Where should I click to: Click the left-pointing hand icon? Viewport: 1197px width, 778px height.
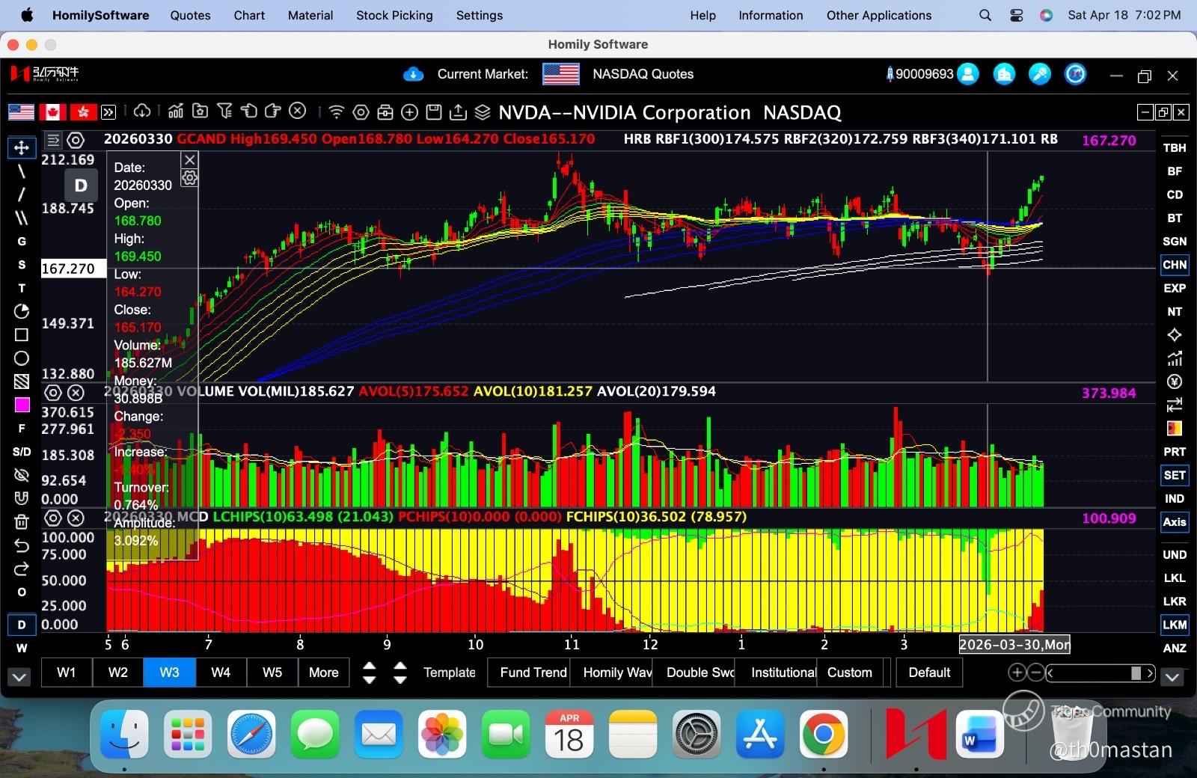tap(249, 111)
